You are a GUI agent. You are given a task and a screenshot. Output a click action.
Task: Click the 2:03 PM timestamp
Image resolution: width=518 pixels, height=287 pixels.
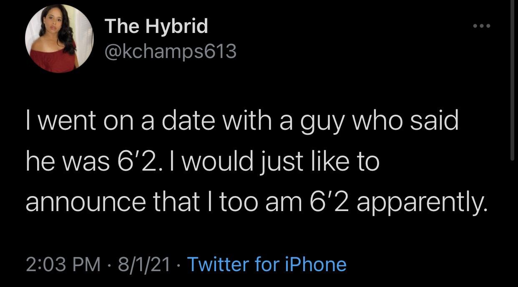point(64,264)
